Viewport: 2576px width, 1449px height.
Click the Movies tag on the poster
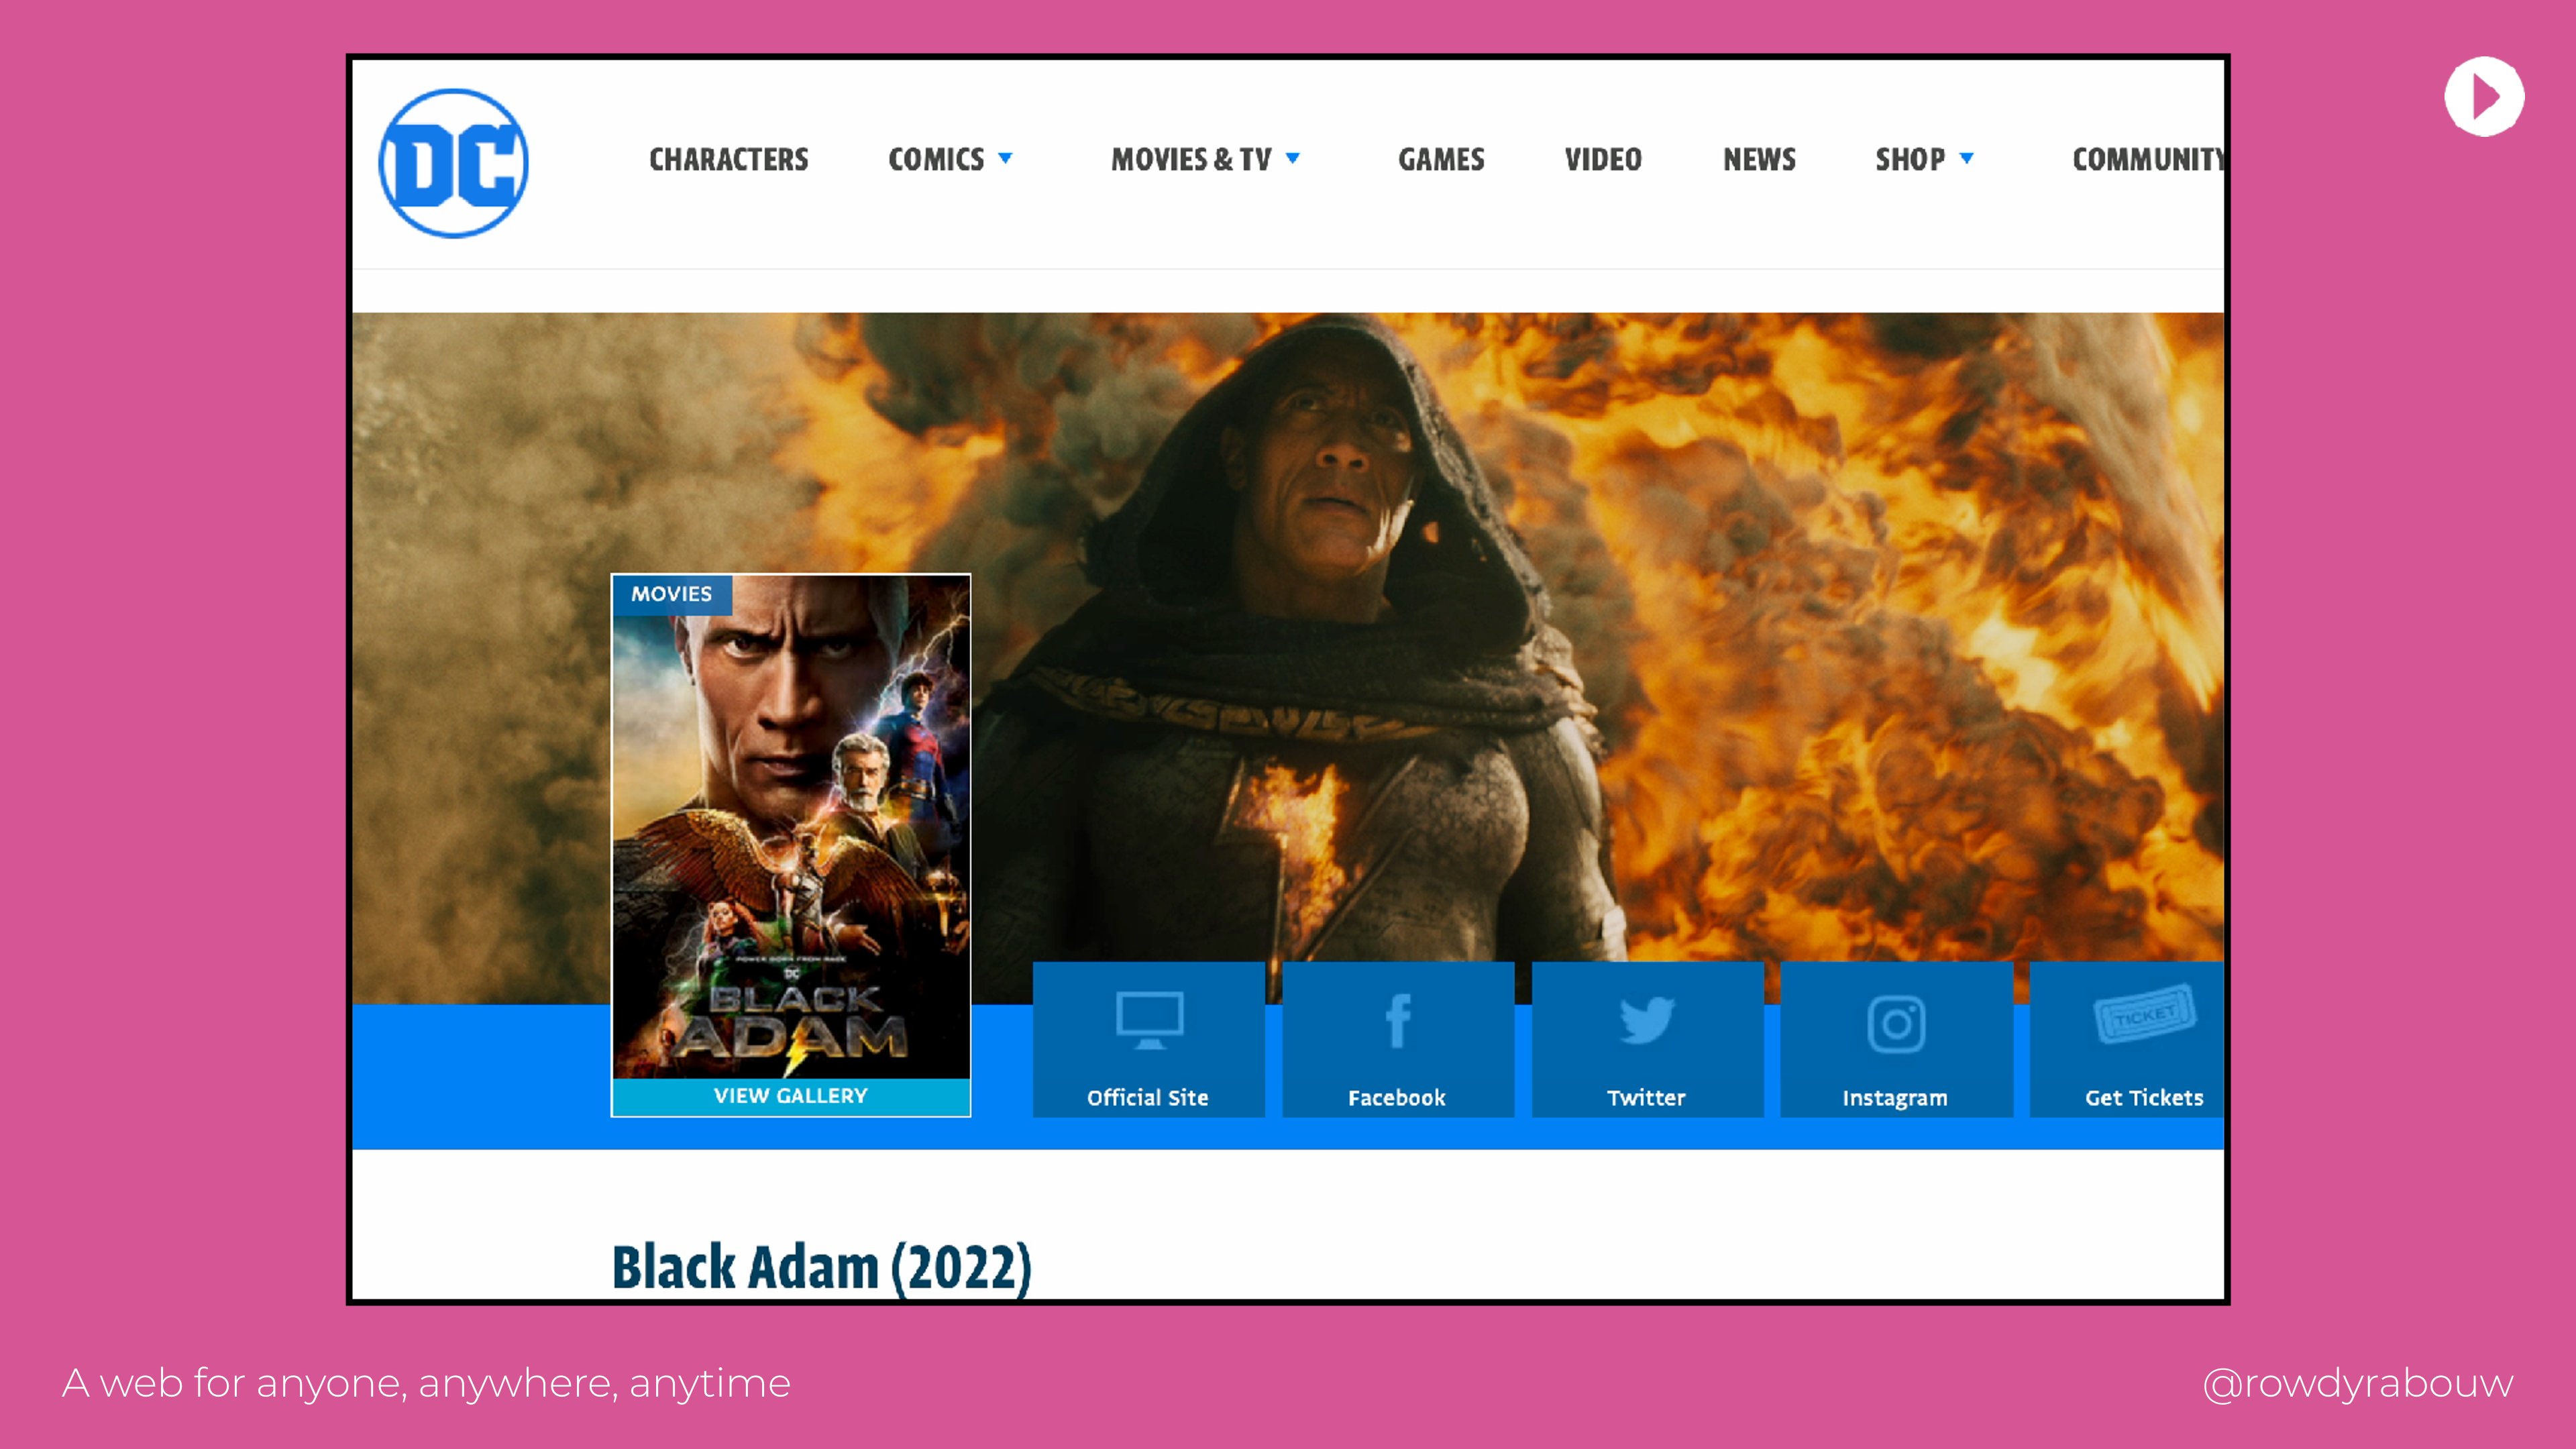[x=671, y=594]
